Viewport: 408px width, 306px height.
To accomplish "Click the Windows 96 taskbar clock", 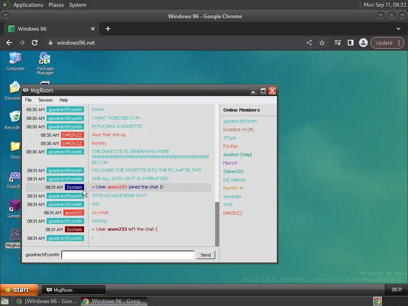I will [396, 290].
